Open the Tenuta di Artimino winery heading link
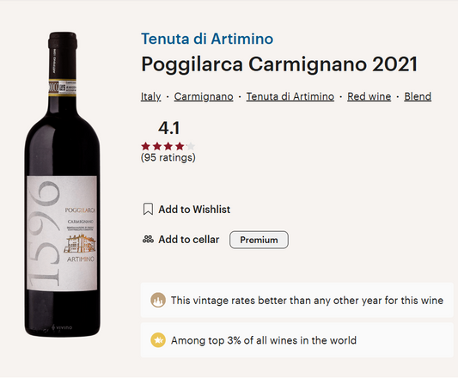Screen dimensions: 458x378 coord(207,39)
